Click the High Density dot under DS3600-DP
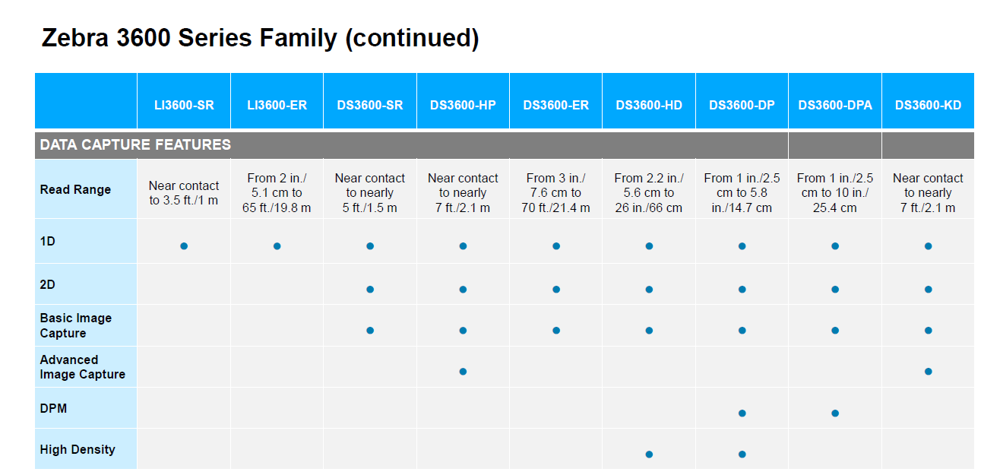The width and height of the screenshot is (981, 472). tap(742, 455)
